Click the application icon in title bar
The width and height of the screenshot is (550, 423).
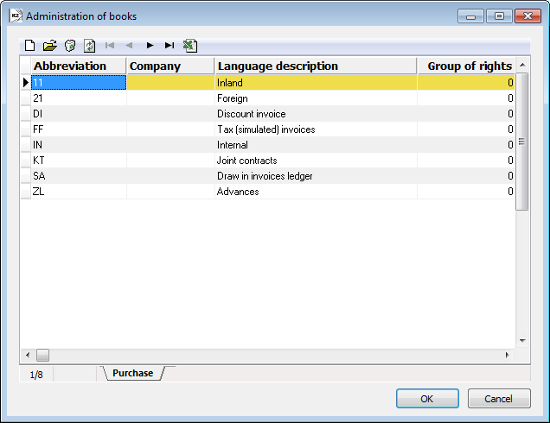click(16, 16)
